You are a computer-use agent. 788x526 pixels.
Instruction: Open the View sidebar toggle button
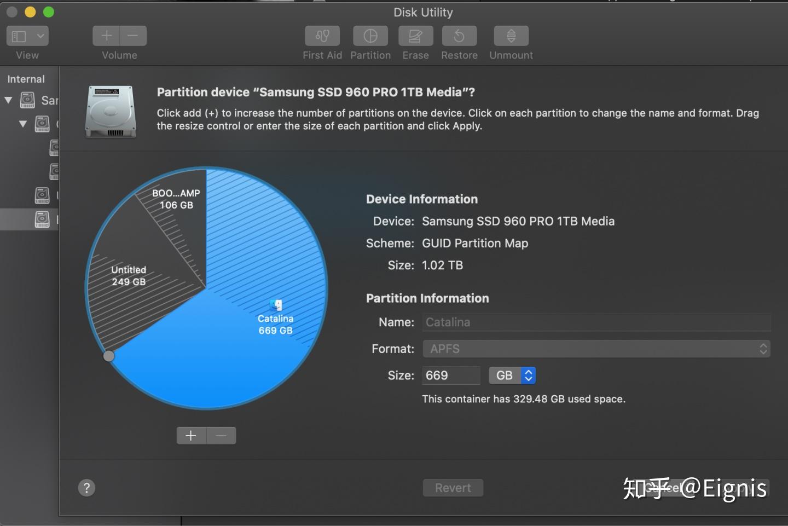pyautogui.click(x=19, y=36)
